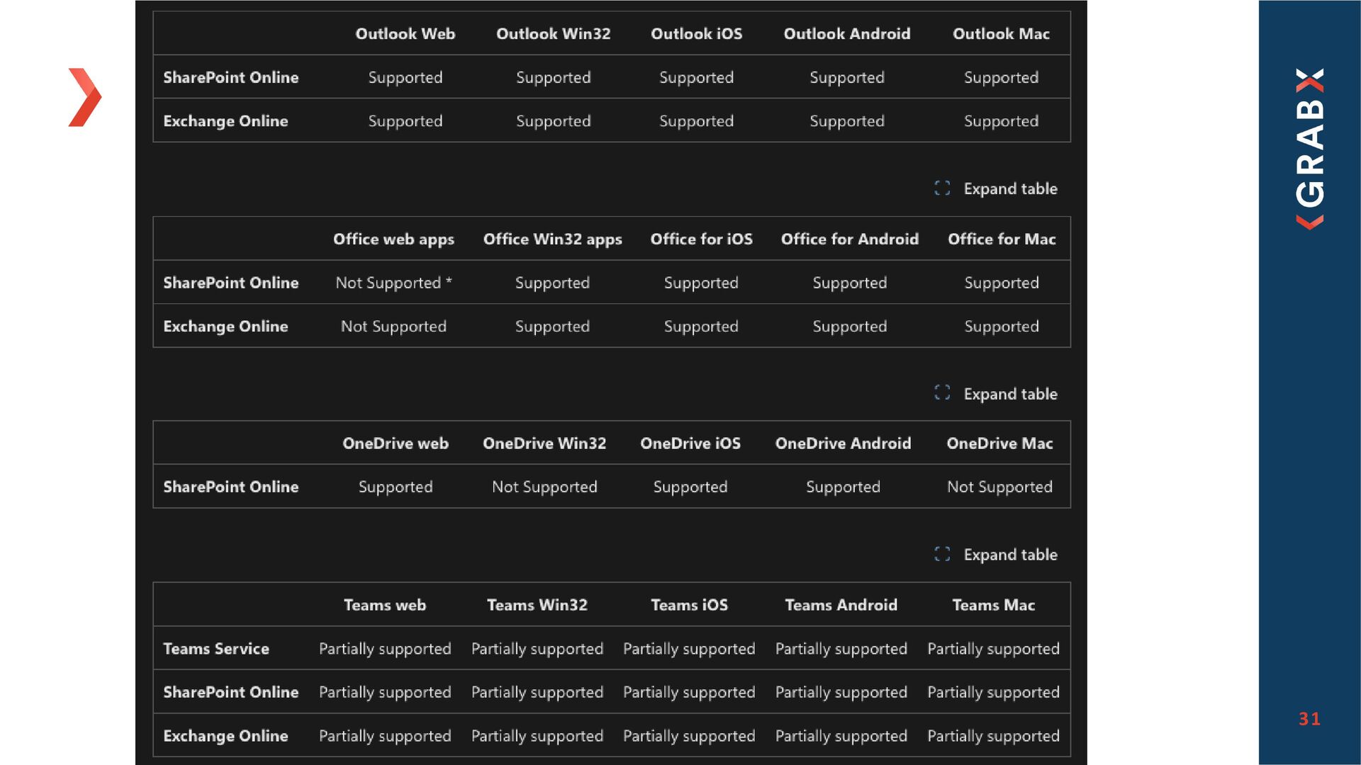The image size is (1361, 765).
Task: Click the slide number 31
Action: coord(1309,719)
